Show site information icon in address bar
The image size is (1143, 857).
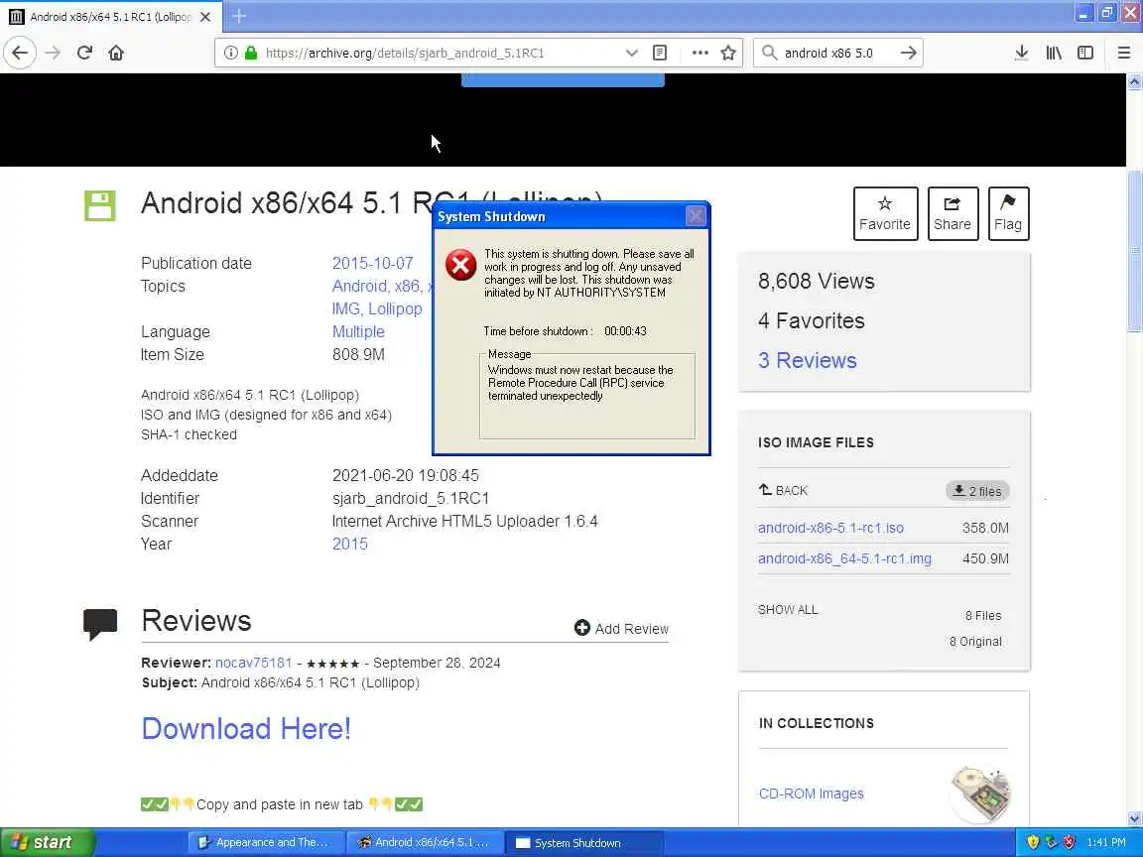tap(230, 53)
